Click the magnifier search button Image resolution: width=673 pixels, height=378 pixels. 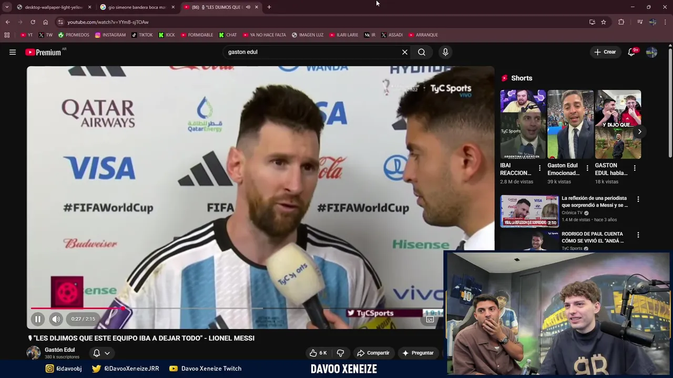422,52
